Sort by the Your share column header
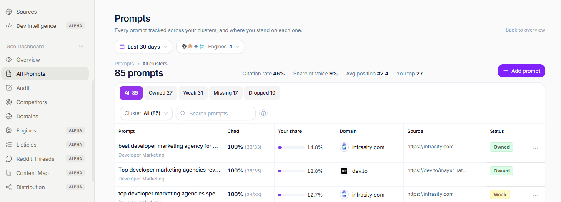The image size is (561, 202). [290, 131]
